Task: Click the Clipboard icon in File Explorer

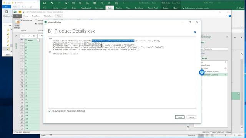Action: coord(7,12)
